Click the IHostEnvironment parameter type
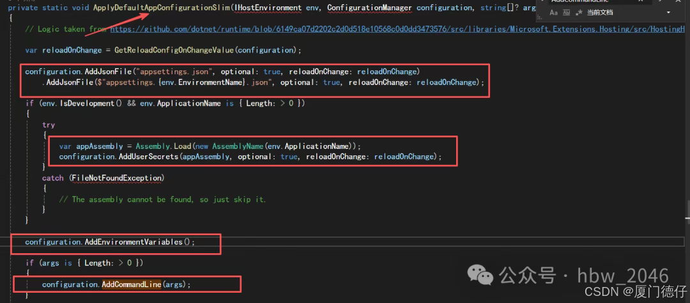Viewport: 690px width, 303px height. [x=269, y=8]
